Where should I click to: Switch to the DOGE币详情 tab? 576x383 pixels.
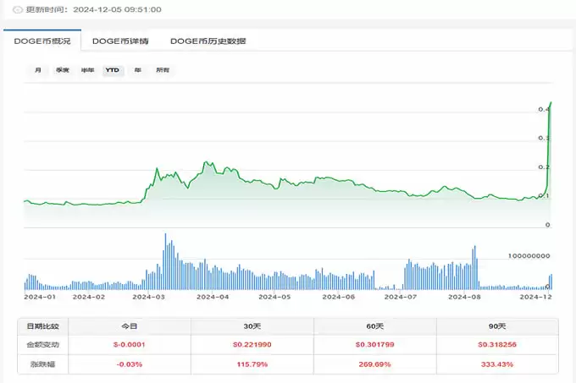pyautogui.click(x=120, y=41)
